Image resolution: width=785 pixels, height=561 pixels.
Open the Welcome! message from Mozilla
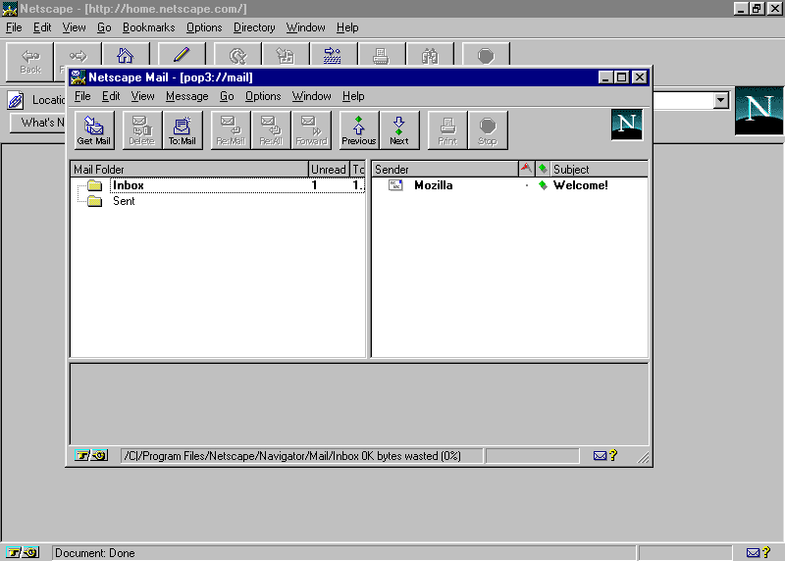click(x=580, y=185)
